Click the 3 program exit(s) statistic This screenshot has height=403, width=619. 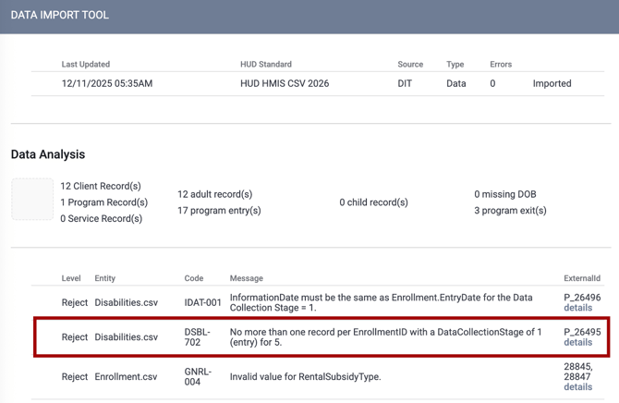[x=510, y=211]
